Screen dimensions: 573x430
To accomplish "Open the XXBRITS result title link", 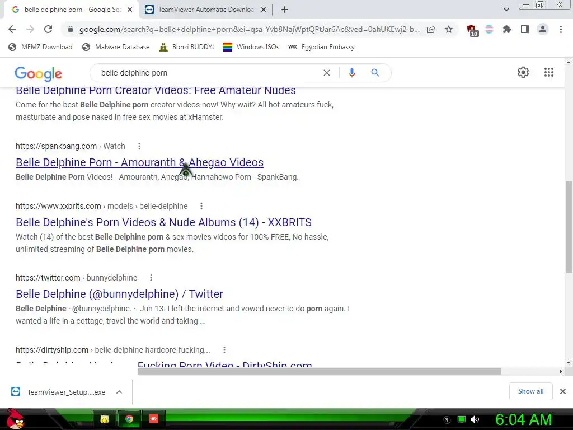I will click(x=164, y=222).
